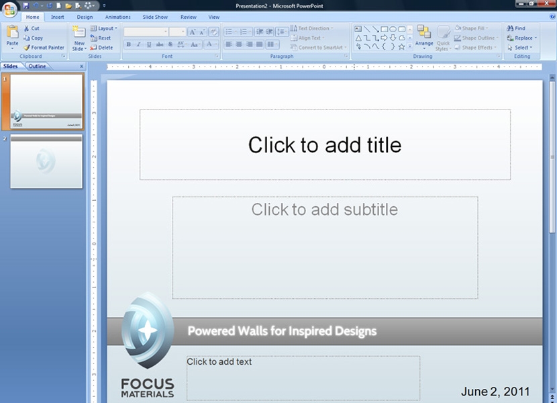Click the Redo icon in Quick Access
This screenshot has width=557, height=403.
[50, 5]
